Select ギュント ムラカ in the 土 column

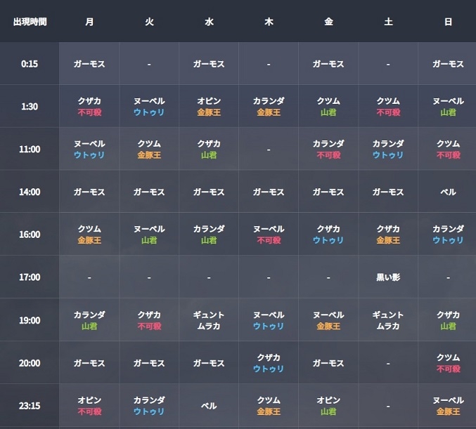point(388,320)
